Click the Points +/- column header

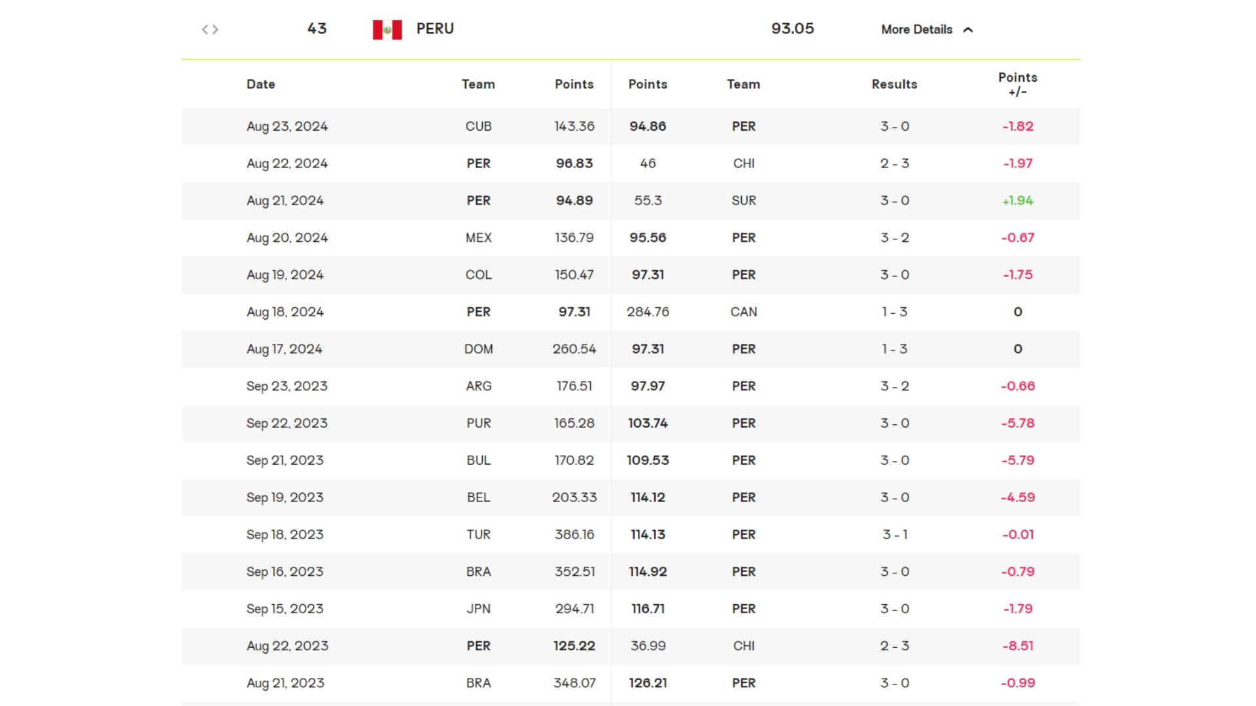click(x=1017, y=84)
